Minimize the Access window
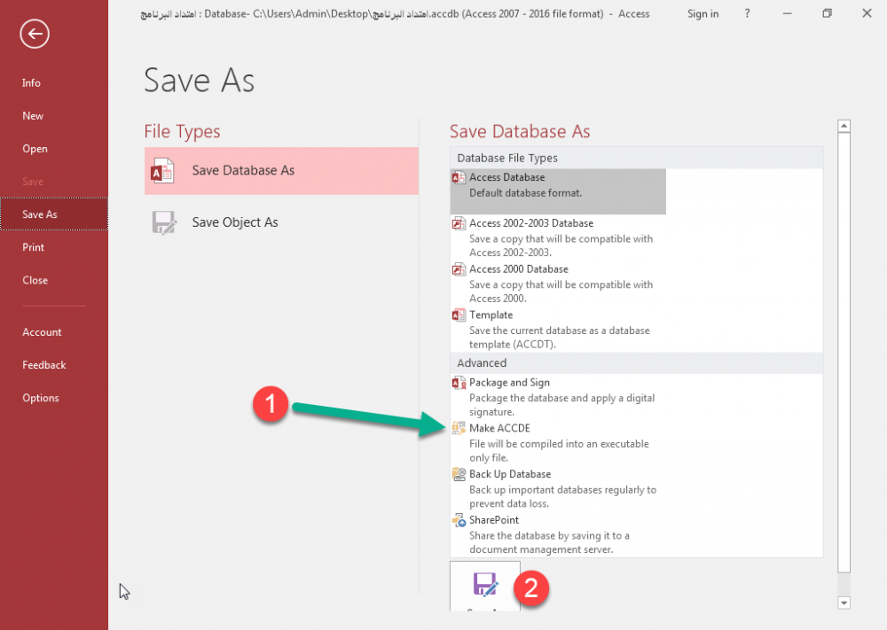The height and width of the screenshot is (630, 887). 788,13
